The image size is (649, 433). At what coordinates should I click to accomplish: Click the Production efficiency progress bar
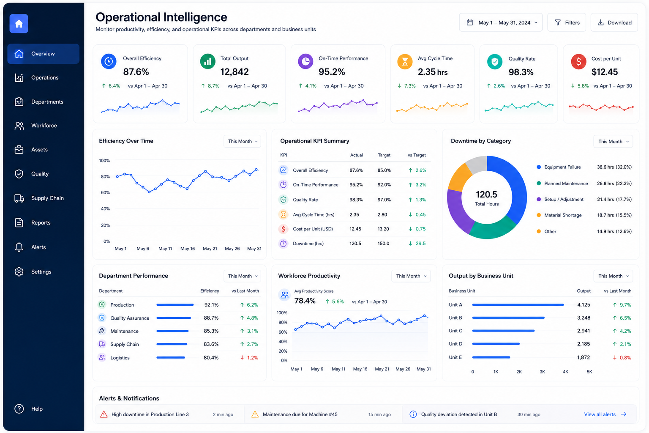175,304
